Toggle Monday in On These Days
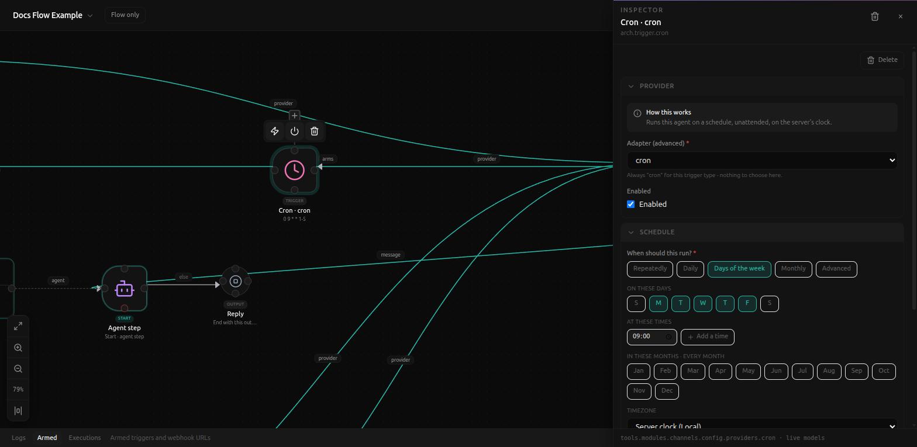 pos(659,303)
